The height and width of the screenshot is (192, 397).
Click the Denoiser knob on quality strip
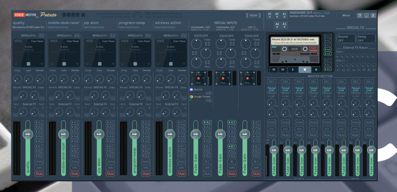click(40, 79)
